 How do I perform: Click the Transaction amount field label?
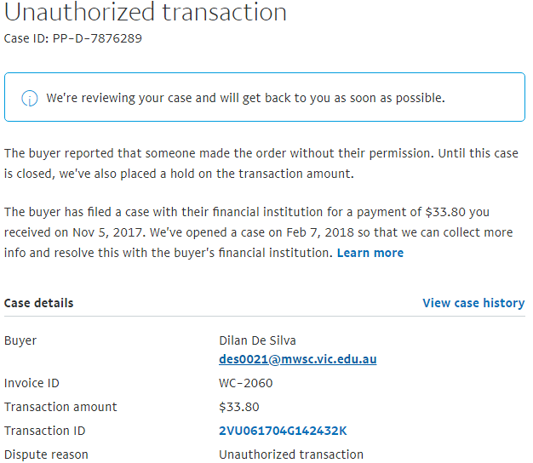point(60,407)
